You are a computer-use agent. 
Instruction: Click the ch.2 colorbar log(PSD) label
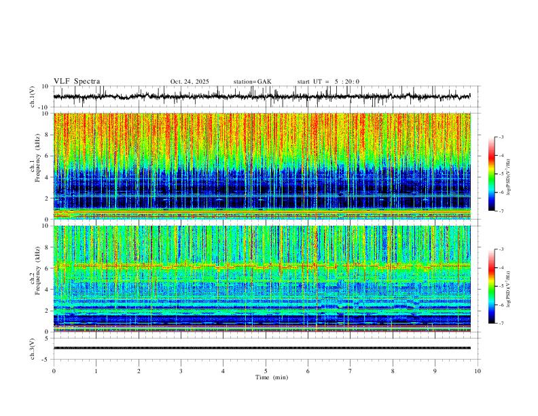click(508, 289)
